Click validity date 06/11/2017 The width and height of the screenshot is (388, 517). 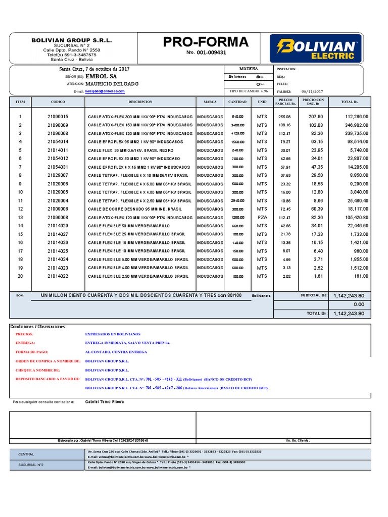tap(312, 92)
